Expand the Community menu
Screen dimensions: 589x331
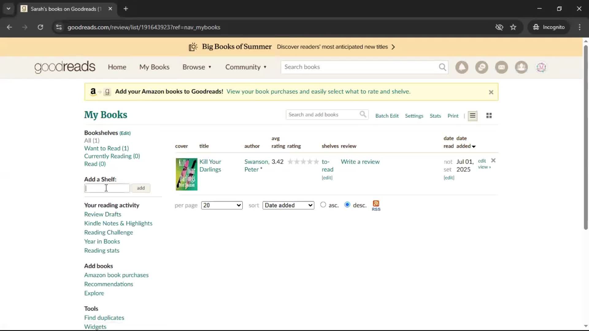pos(246,67)
